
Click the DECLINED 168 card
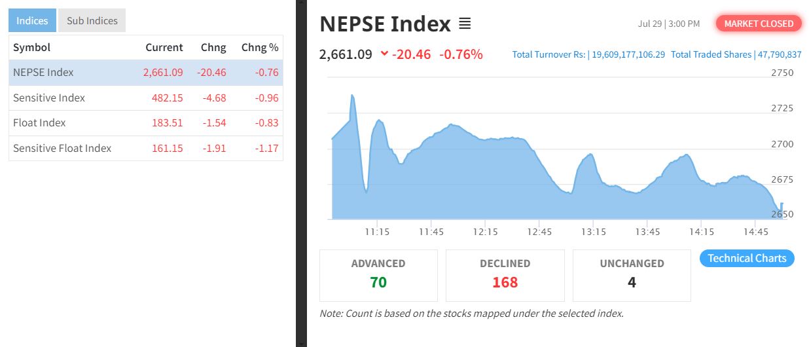505,275
